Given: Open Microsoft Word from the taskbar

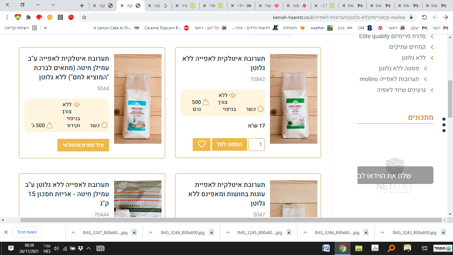Looking at the screenshot, I should coord(326,248).
